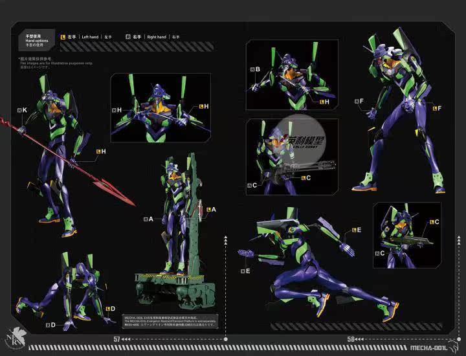Click the 'R D' label on the crouching figure
This screenshot has height=356, width=466.
[x=51, y=325]
